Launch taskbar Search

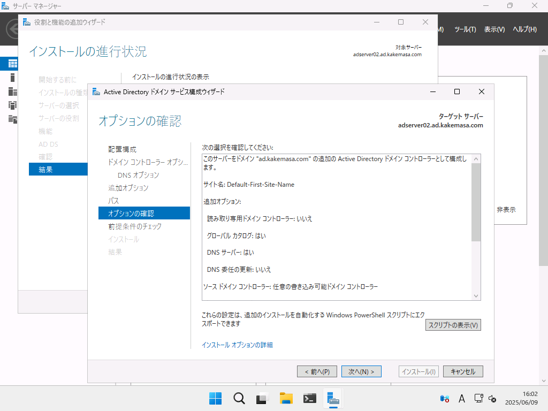[239, 398]
